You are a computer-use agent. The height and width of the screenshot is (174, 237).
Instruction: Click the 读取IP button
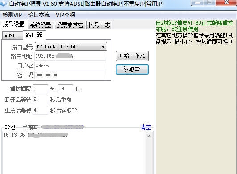point(132,69)
